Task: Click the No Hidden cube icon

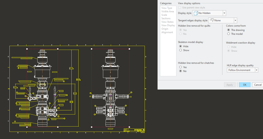Action: [196, 13]
